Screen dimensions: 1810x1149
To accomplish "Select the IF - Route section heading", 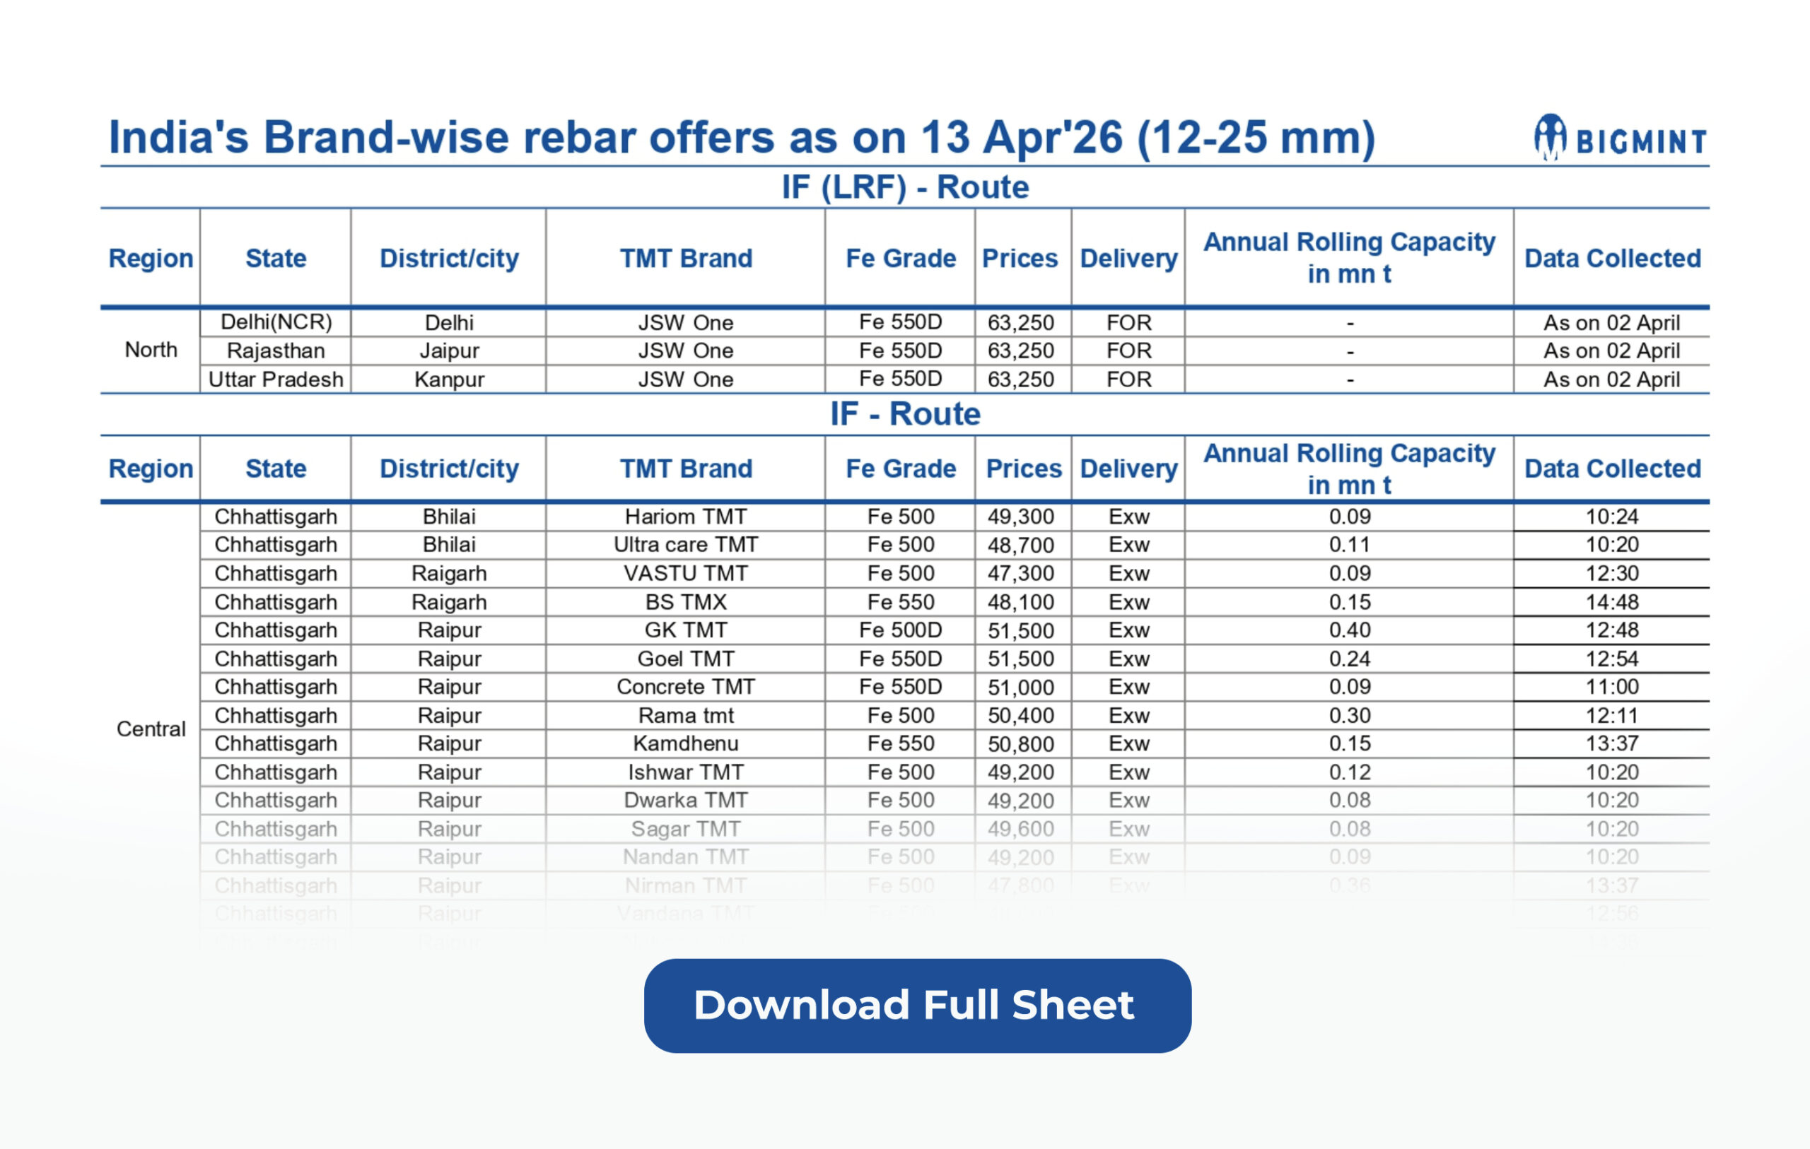I will [x=904, y=414].
